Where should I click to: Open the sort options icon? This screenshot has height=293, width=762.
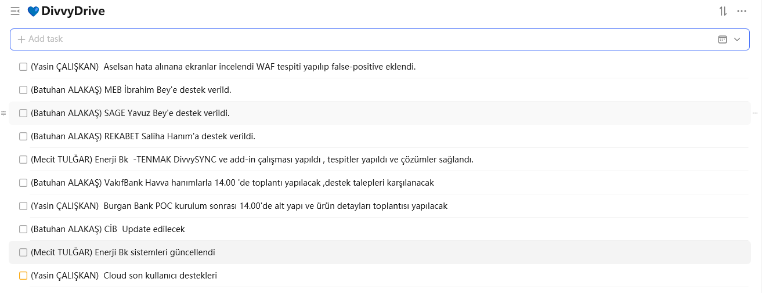coord(723,11)
